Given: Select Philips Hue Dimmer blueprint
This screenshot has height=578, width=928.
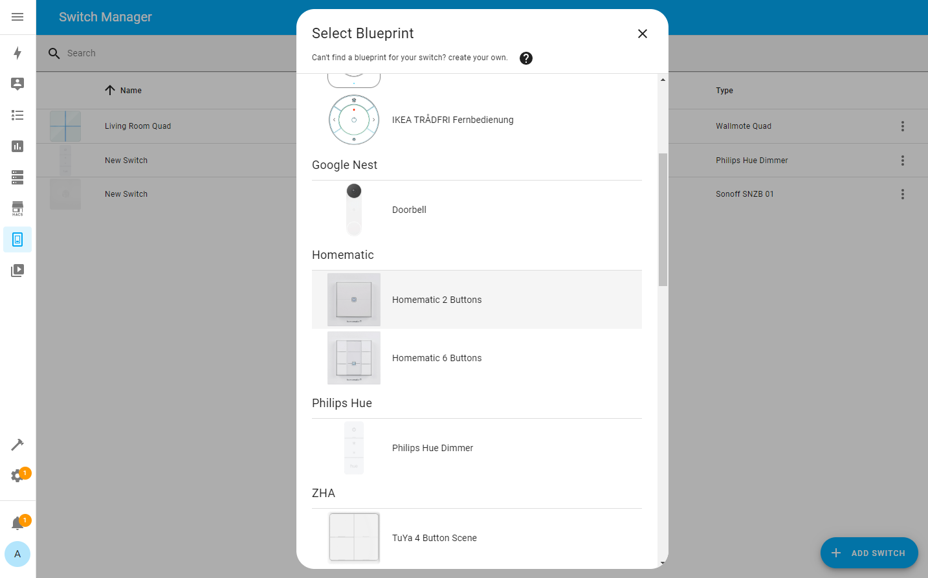Looking at the screenshot, I should click(477, 448).
